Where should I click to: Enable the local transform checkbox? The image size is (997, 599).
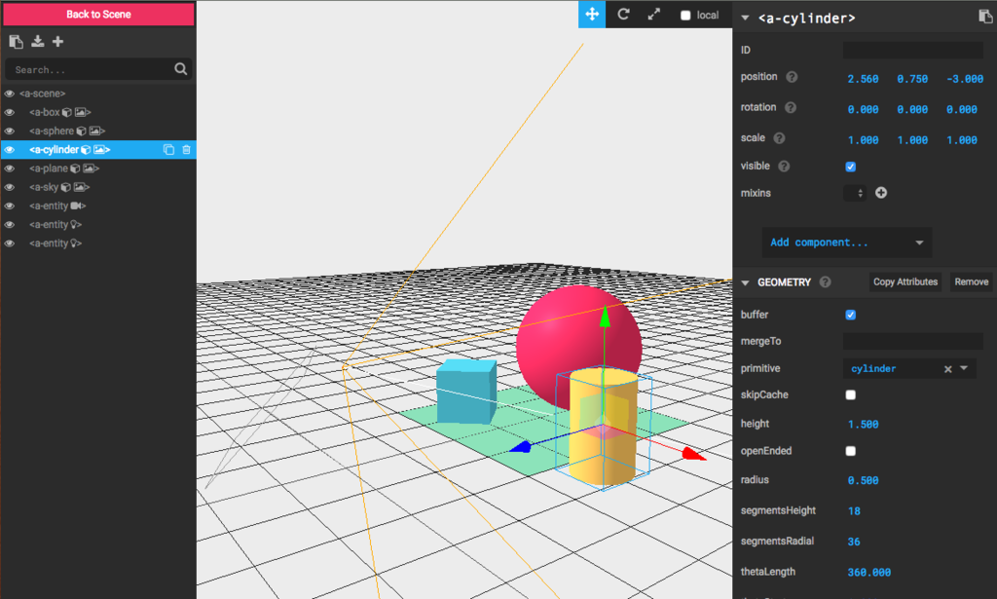coord(685,16)
